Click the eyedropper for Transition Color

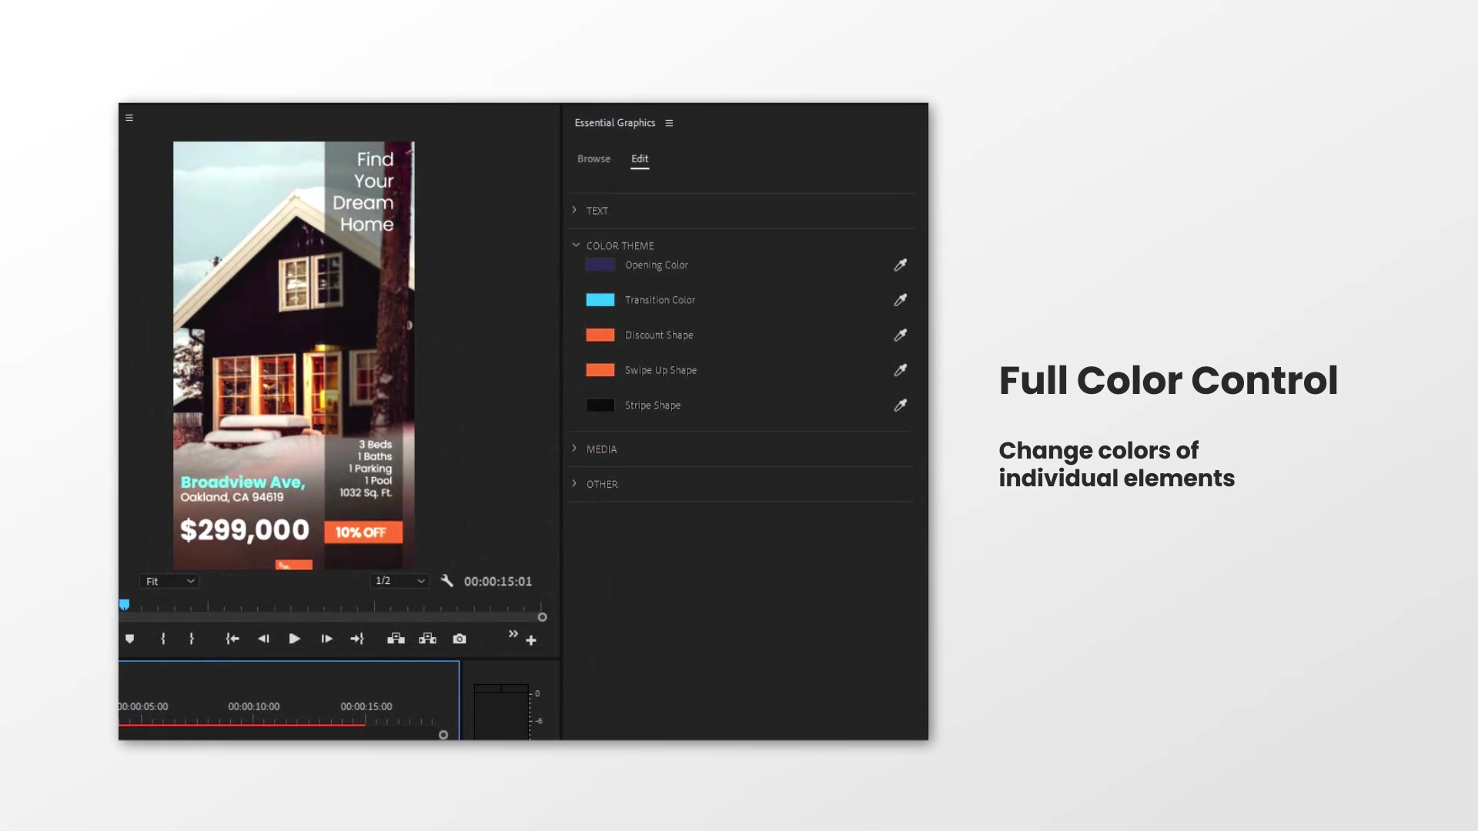point(899,299)
